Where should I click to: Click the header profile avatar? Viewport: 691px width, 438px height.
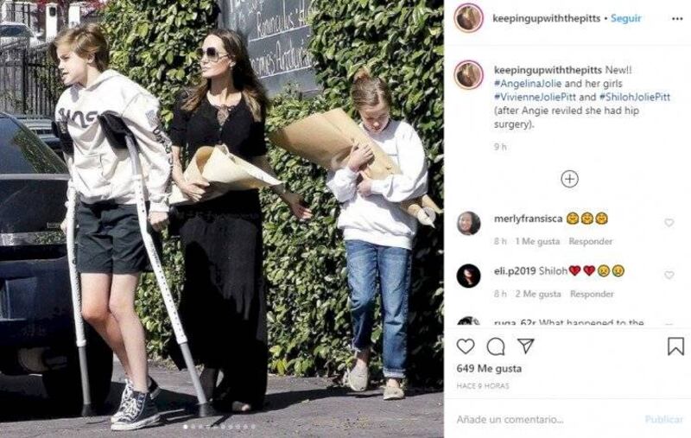pyautogui.click(x=468, y=18)
